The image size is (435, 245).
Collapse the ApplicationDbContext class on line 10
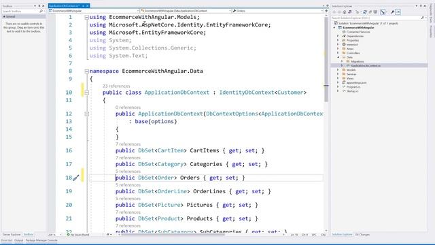(86, 93)
